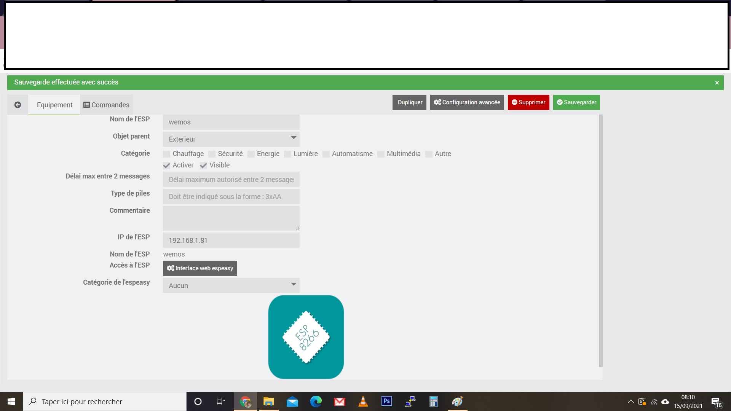This screenshot has height=411, width=731.
Task: Click the back arrow icon
Action: (x=18, y=105)
